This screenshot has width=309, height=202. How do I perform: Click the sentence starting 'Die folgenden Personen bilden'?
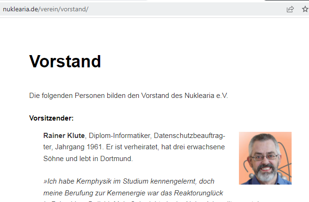click(x=128, y=96)
